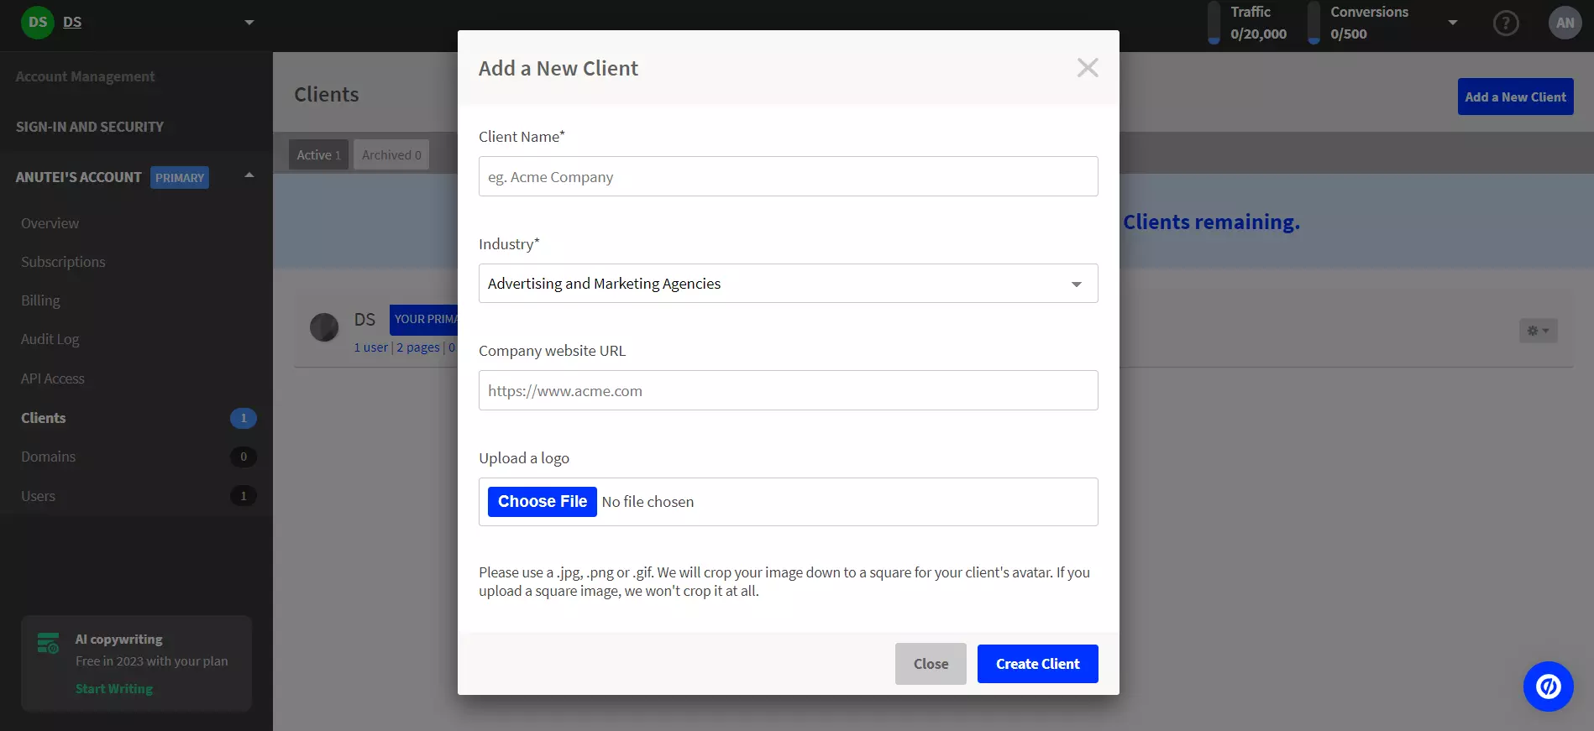Open Subscriptions in the sidebar
The image size is (1594, 731).
[63, 262]
